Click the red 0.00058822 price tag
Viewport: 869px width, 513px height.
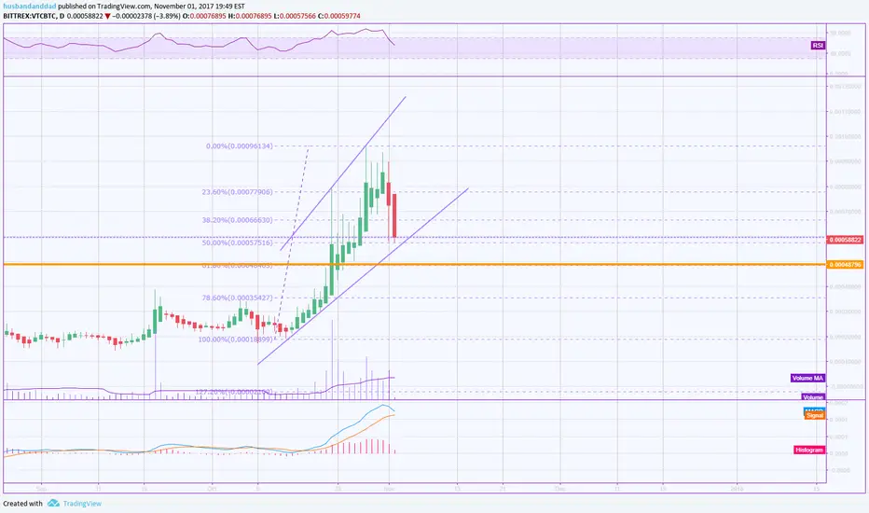click(845, 240)
